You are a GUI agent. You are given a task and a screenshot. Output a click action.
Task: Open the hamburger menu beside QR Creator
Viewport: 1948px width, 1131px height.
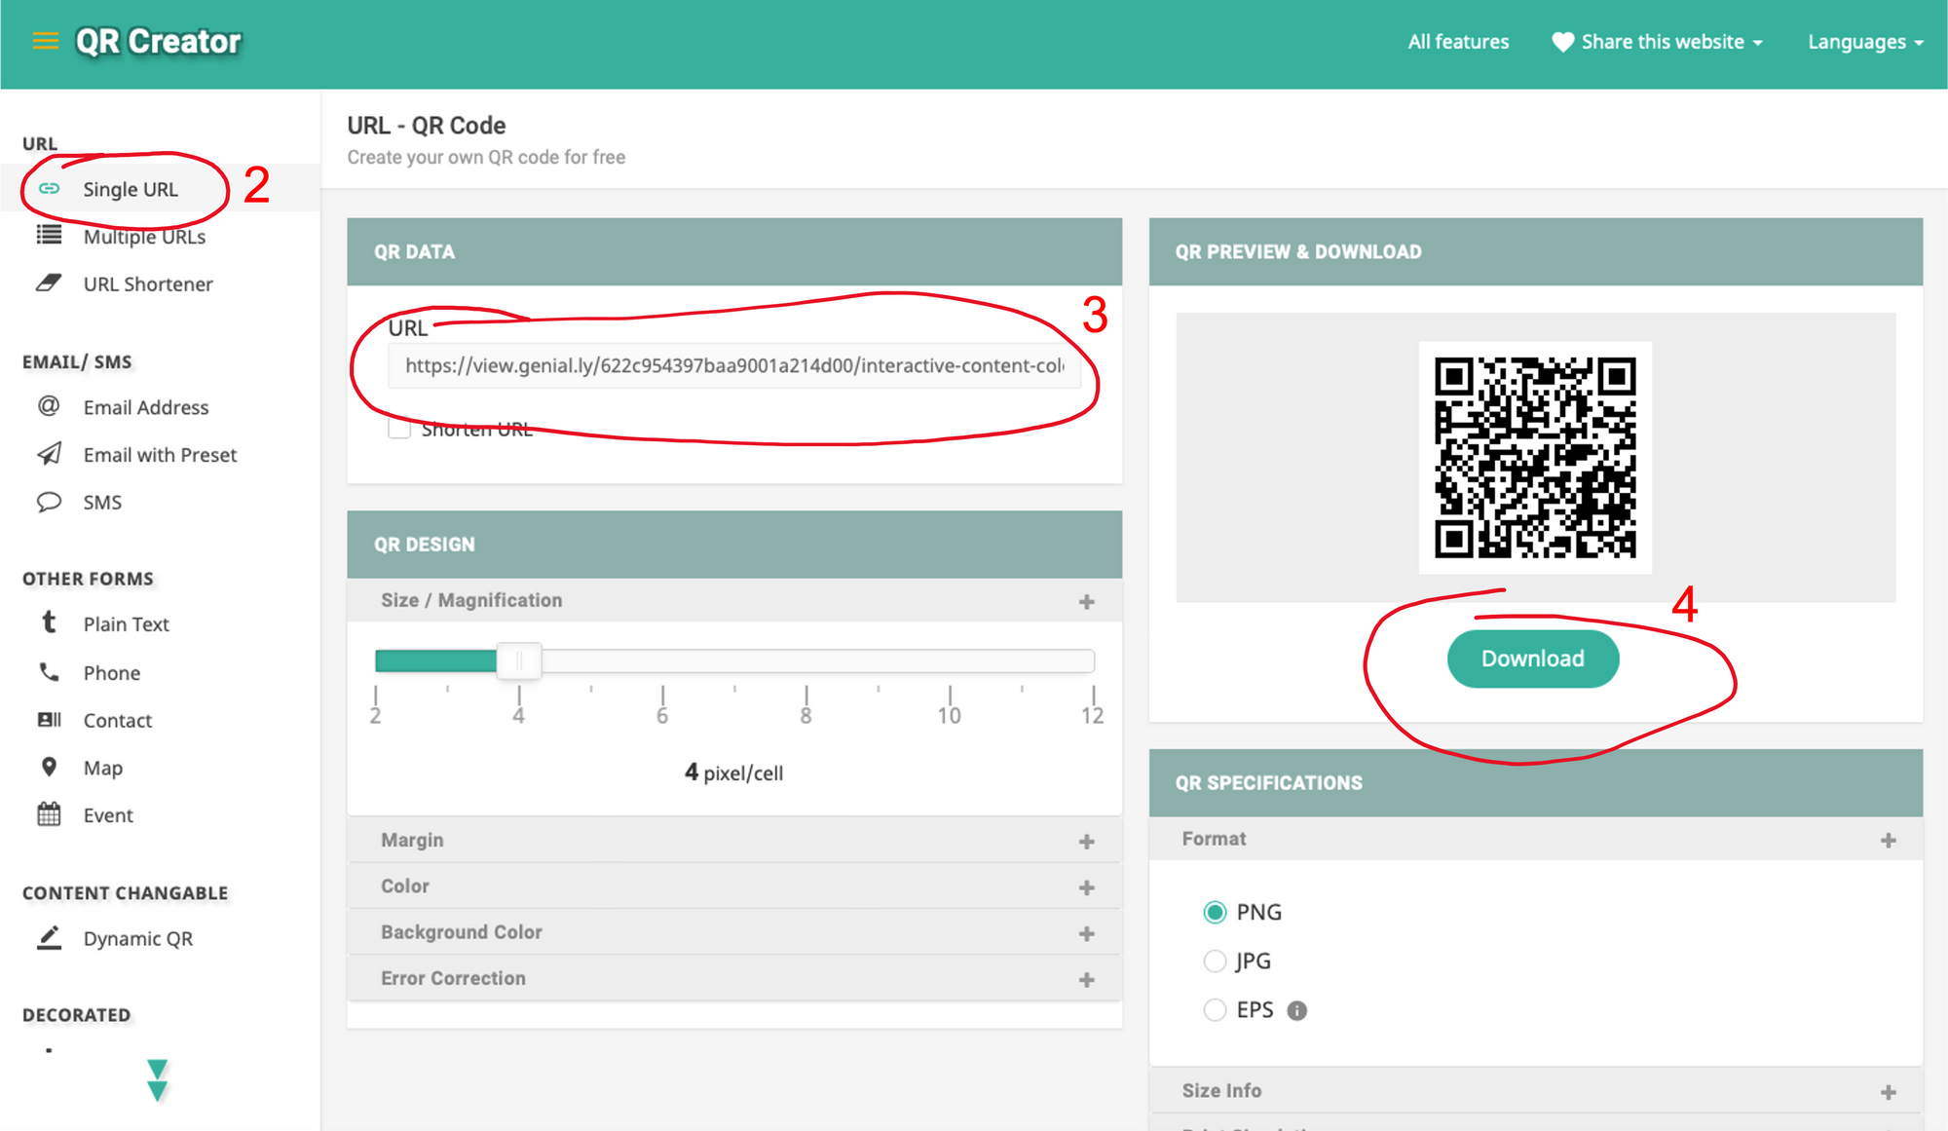click(44, 41)
